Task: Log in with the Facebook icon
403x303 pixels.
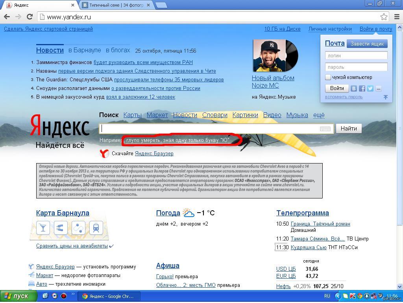Action: pos(362,88)
